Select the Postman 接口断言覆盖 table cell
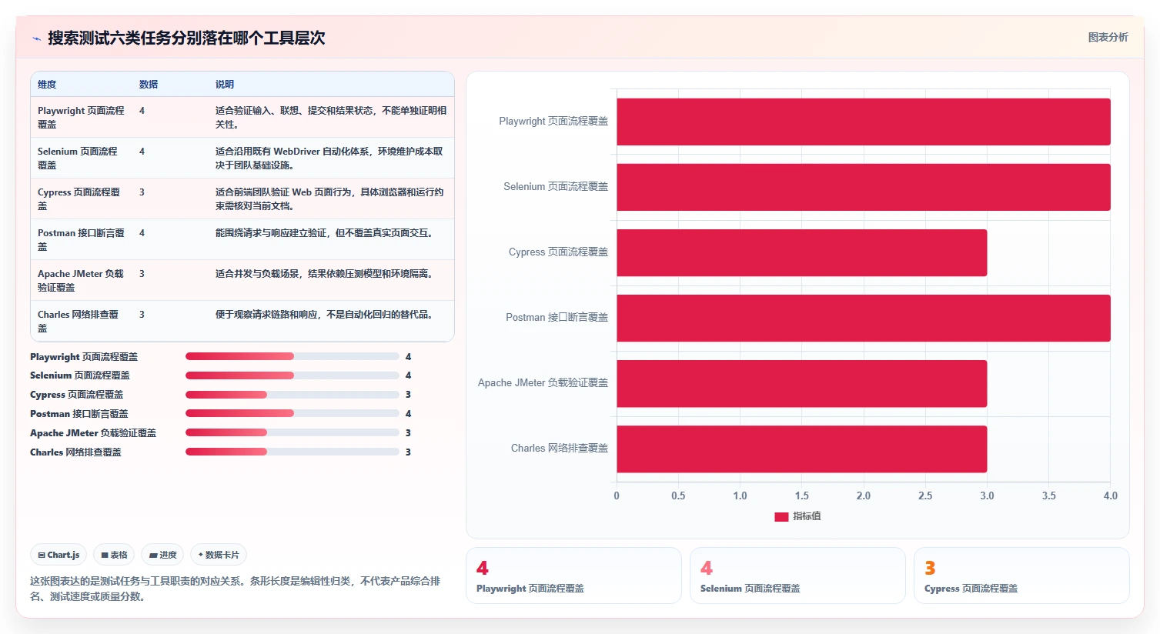The height and width of the screenshot is (634, 1160). tap(81, 239)
